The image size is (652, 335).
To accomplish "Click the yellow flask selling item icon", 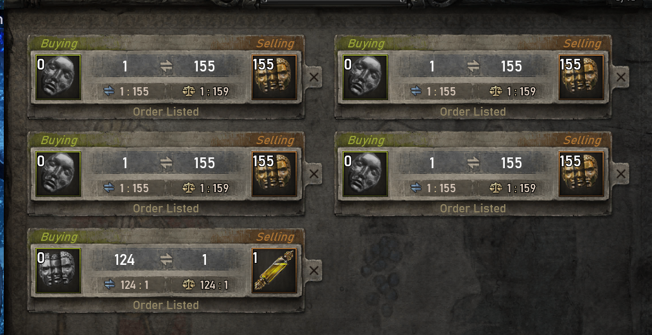I will coord(274,271).
